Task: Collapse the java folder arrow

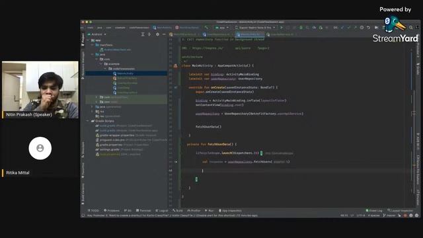Action: pos(93,54)
